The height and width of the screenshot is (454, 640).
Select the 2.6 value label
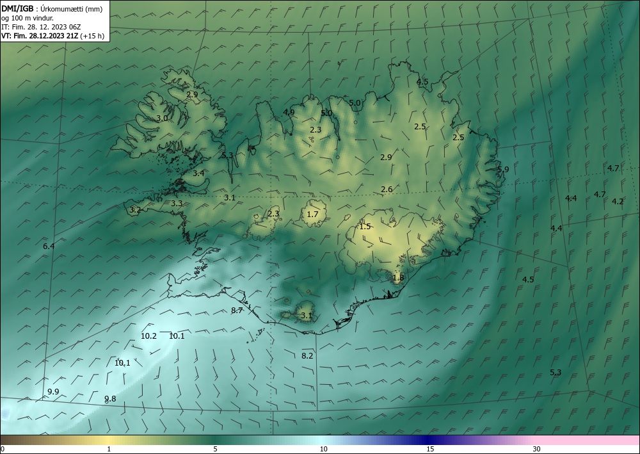pyautogui.click(x=387, y=190)
